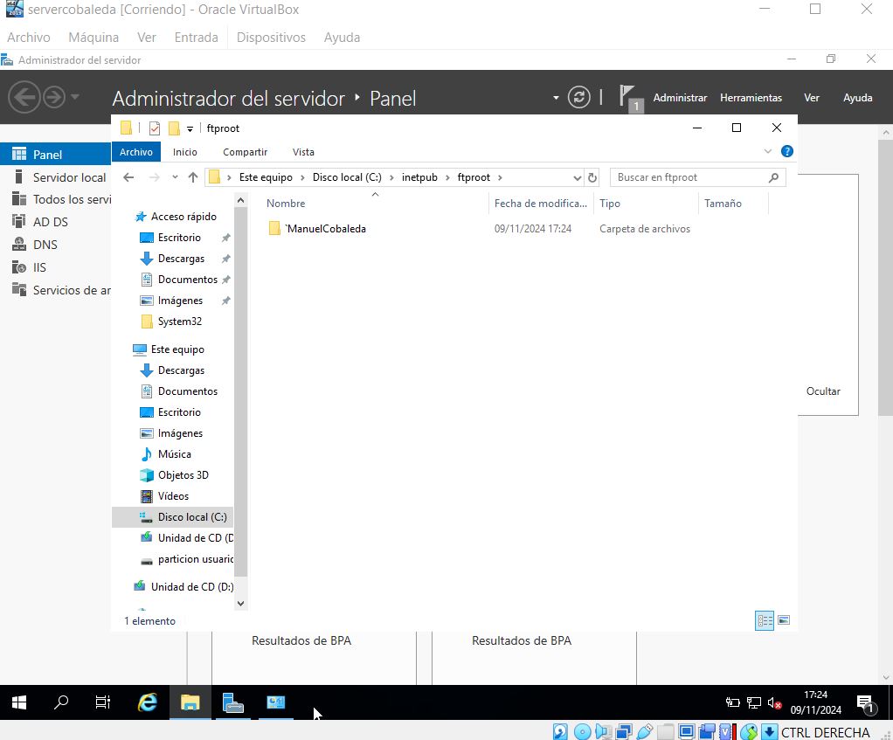The width and height of the screenshot is (893, 740).
Task: Open the notifications flag in Server Manager
Action: tap(629, 97)
